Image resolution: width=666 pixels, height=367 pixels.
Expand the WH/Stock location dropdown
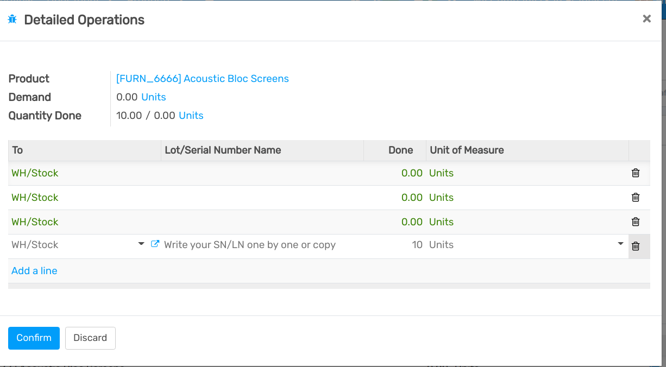pos(141,245)
